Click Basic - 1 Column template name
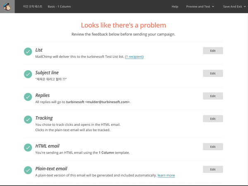Viewport: 248px width, 186px height. [59, 7]
